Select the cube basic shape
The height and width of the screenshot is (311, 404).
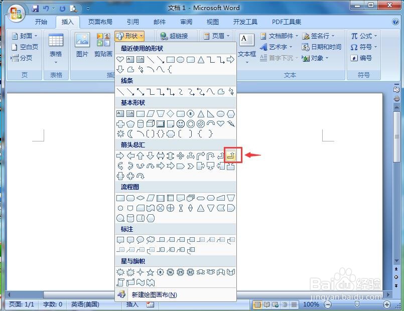[x=151, y=124]
